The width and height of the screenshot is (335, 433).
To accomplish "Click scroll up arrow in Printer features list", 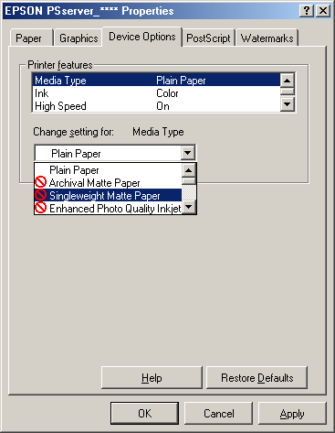I will click(x=288, y=81).
